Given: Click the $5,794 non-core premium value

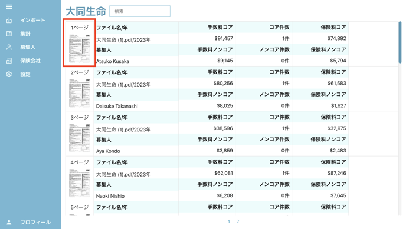Looking at the screenshot, I should 338,61.
